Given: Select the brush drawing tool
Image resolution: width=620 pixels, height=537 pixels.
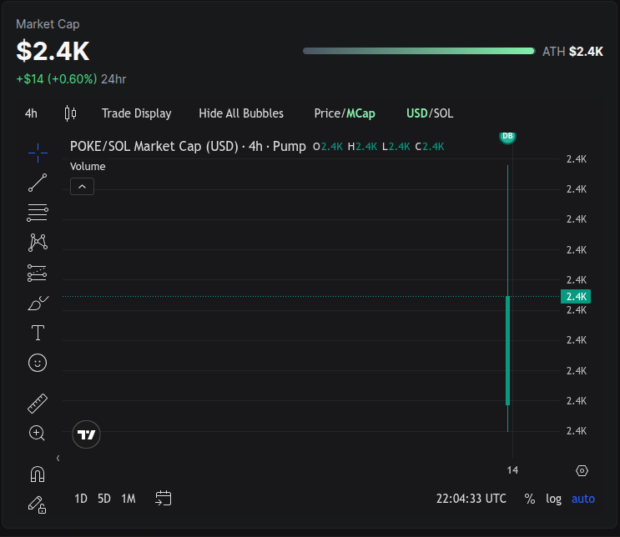Looking at the screenshot, I should click(38, 304).
